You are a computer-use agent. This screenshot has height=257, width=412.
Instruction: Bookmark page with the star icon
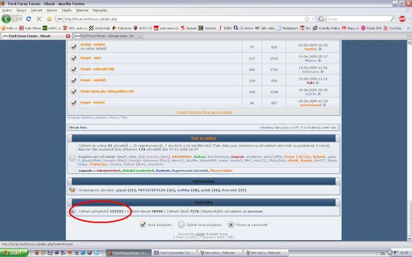[306, 19]
